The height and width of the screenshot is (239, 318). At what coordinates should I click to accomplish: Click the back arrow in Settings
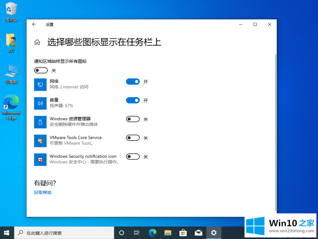click(x=34, y=24)
